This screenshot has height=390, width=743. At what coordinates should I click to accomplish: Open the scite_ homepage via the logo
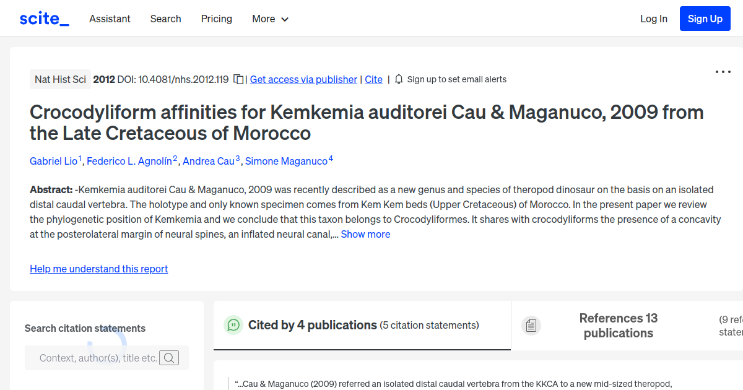(x=43, y=18)
